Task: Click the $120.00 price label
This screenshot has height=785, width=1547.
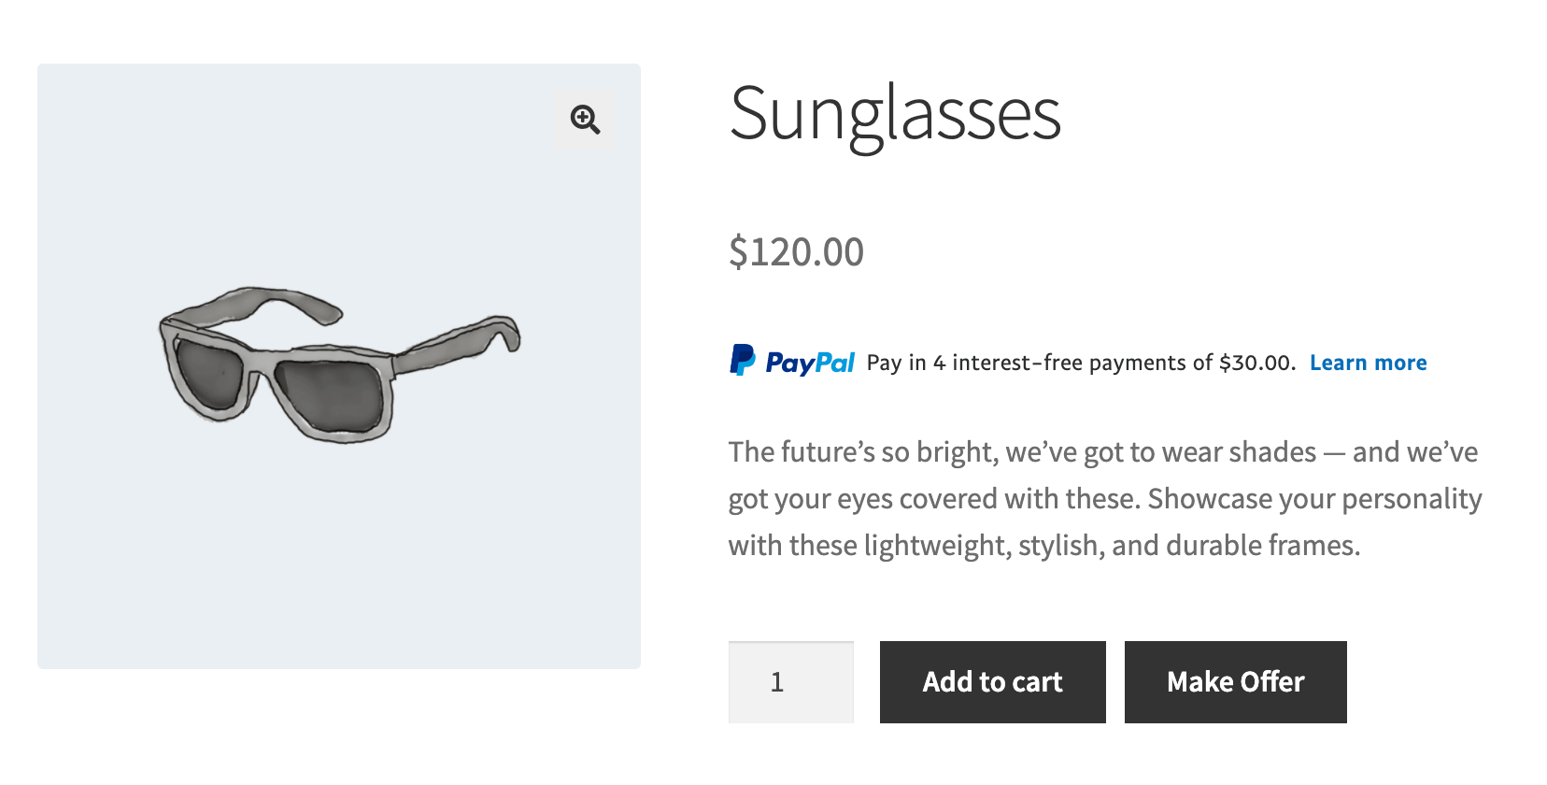Action: click(x=796, y=252)
